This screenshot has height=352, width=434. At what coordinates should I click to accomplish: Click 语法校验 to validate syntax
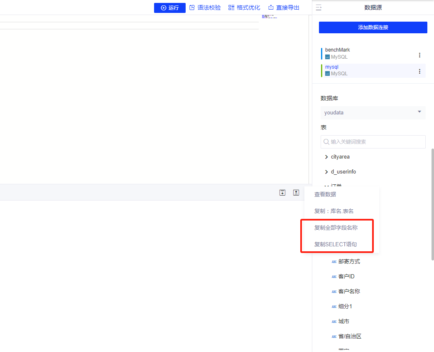pyautogui.click(x=205, y=7)
